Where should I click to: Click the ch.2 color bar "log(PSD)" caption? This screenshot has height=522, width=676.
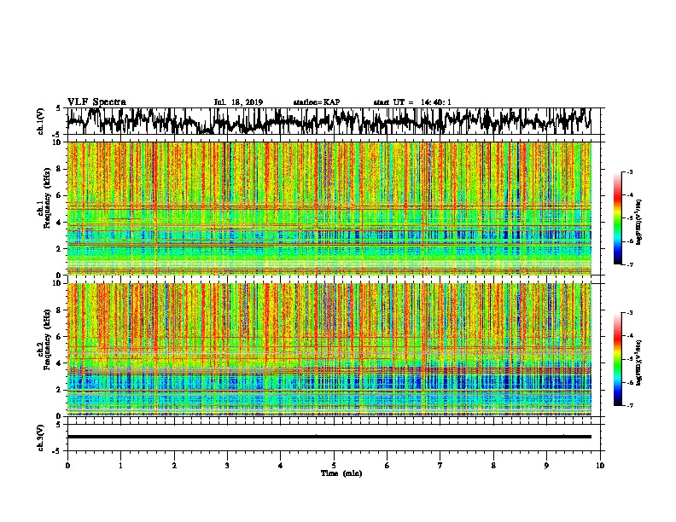point(640,363)
